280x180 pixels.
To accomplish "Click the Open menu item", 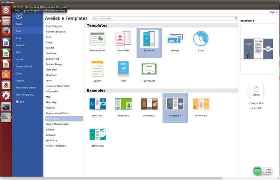I will click(x=18, y=24).
